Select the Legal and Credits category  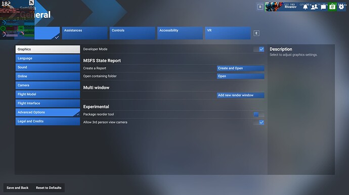pyautogui.click(x=48, y=121)
